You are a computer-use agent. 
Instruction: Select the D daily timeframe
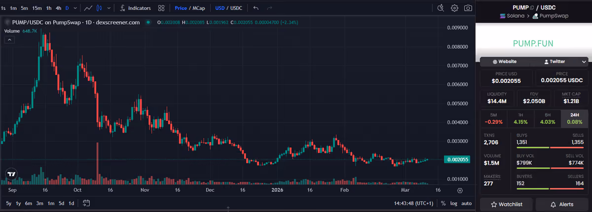(x=67, y=8)
